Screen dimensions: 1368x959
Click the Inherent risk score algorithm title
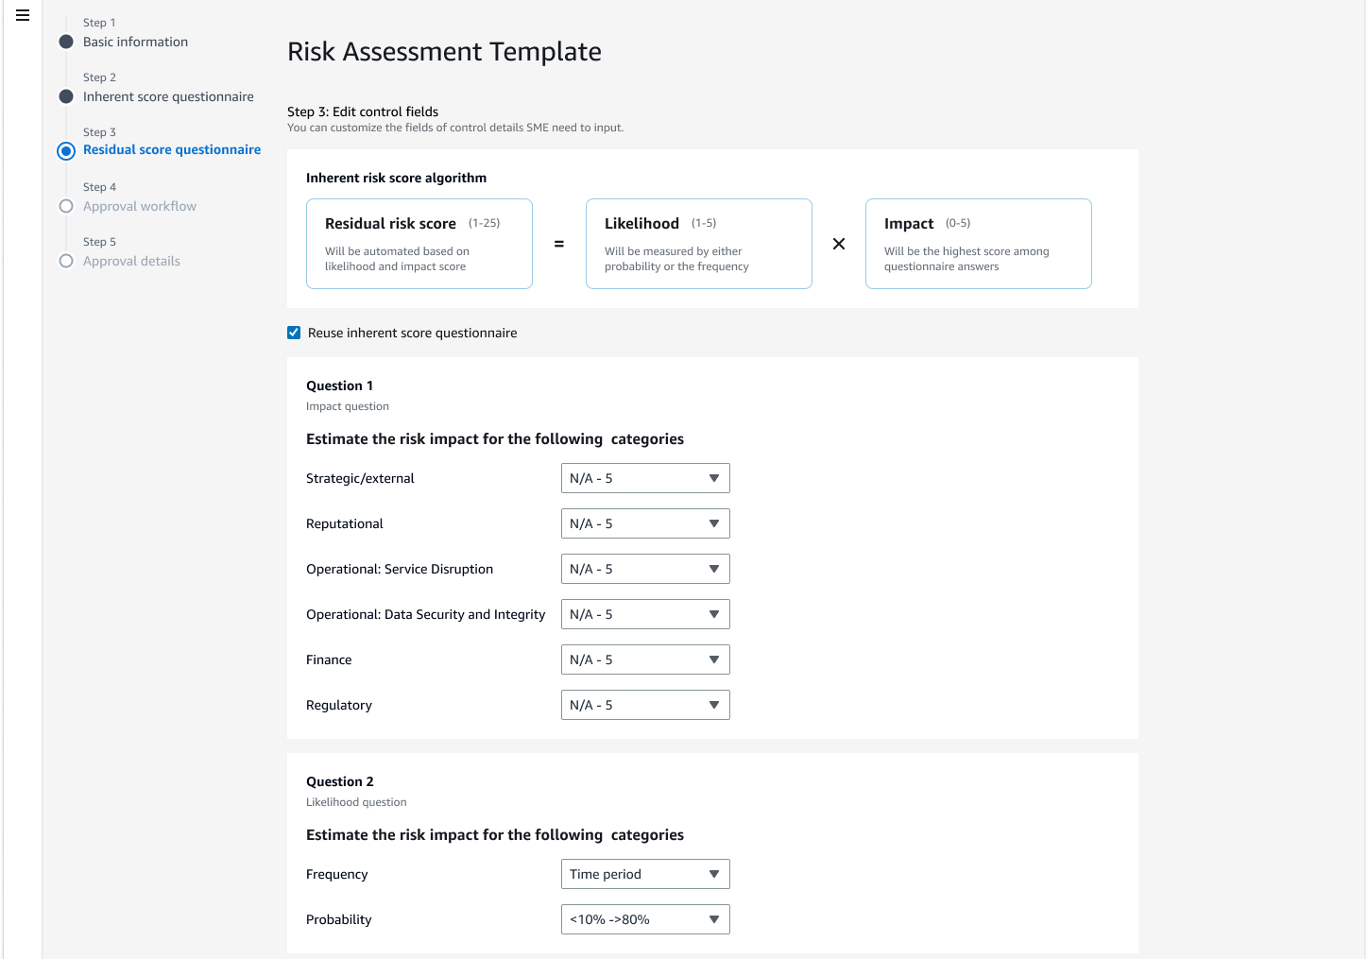click(x=396, y=178)
